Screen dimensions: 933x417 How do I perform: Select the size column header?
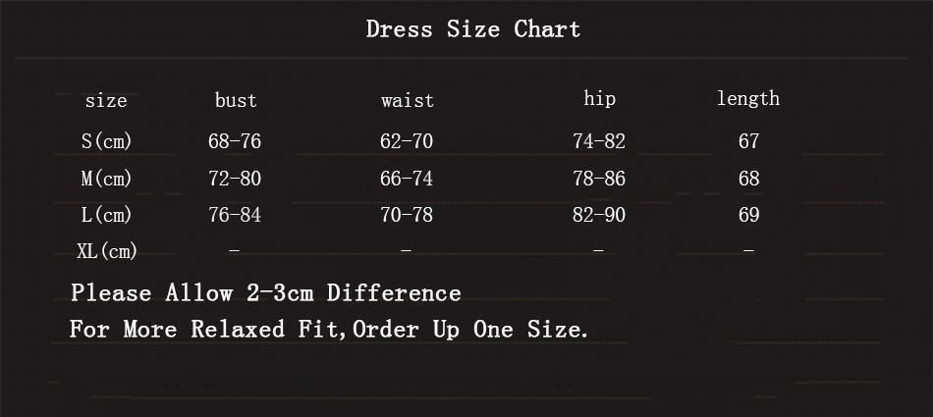tap(106, 101)
